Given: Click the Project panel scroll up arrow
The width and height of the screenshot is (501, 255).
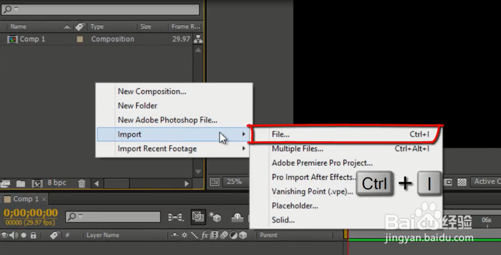Looking at the screenshot, I should [x=198, y=50].
